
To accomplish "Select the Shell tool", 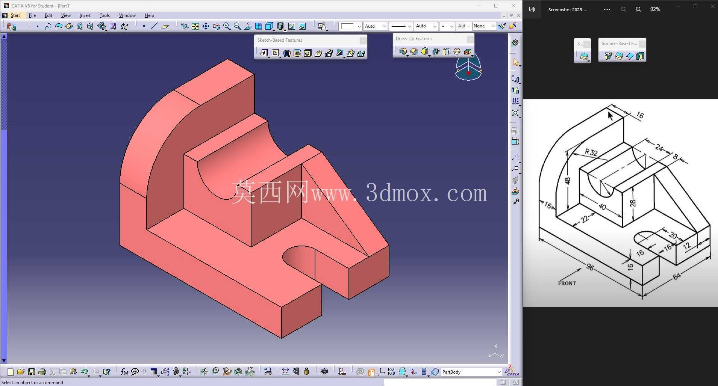I will (x=436, y=51).
